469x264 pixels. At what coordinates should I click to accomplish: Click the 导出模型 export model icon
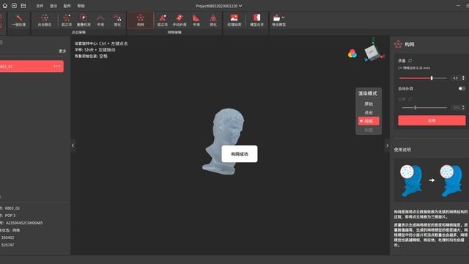click(x=277, y=18)
